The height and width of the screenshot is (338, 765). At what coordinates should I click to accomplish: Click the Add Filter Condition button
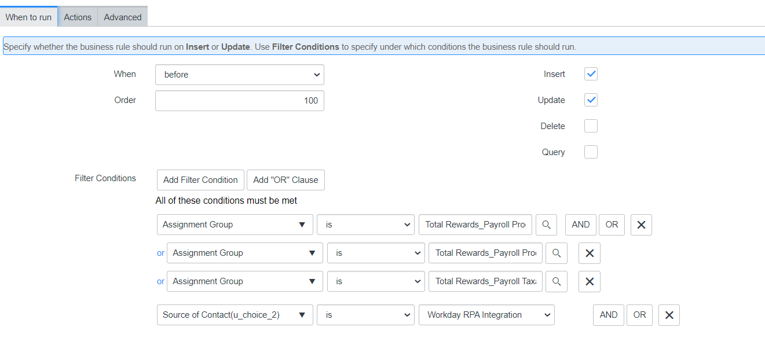tap(200, 180)
